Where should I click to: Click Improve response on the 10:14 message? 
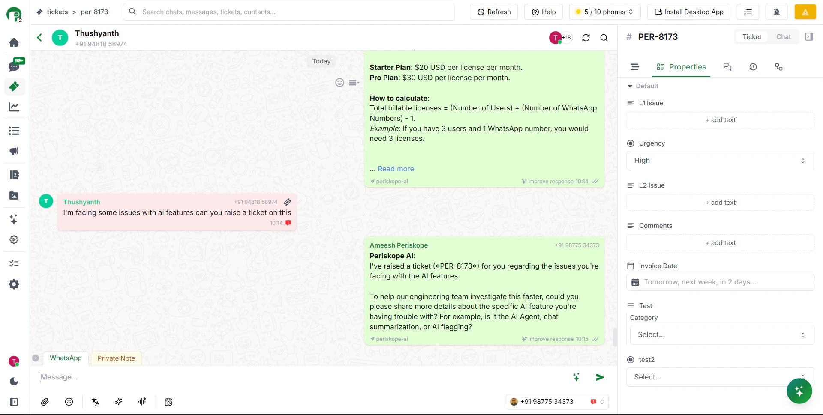tap(547, 182)
